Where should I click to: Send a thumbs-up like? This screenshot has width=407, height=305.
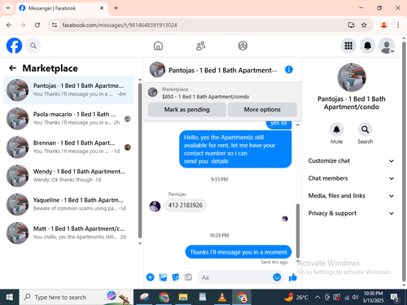coord(293,277)
